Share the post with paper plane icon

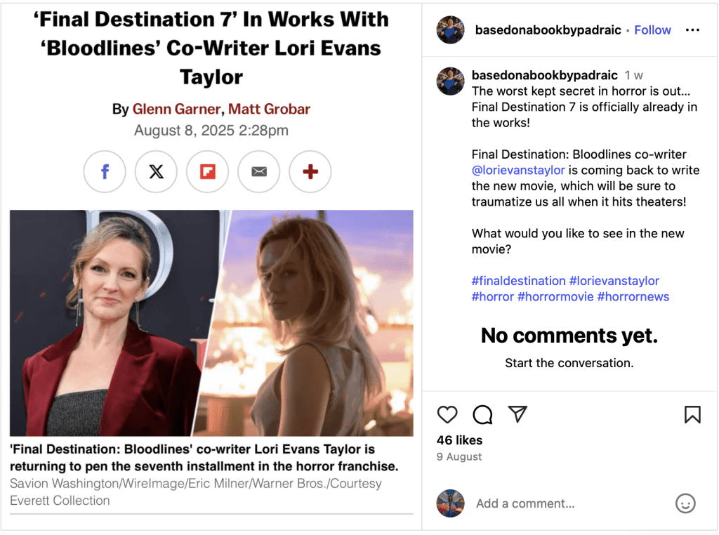[x=517, y=414]
